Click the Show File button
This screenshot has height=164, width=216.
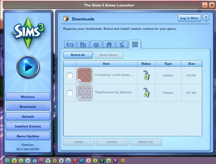146,142
